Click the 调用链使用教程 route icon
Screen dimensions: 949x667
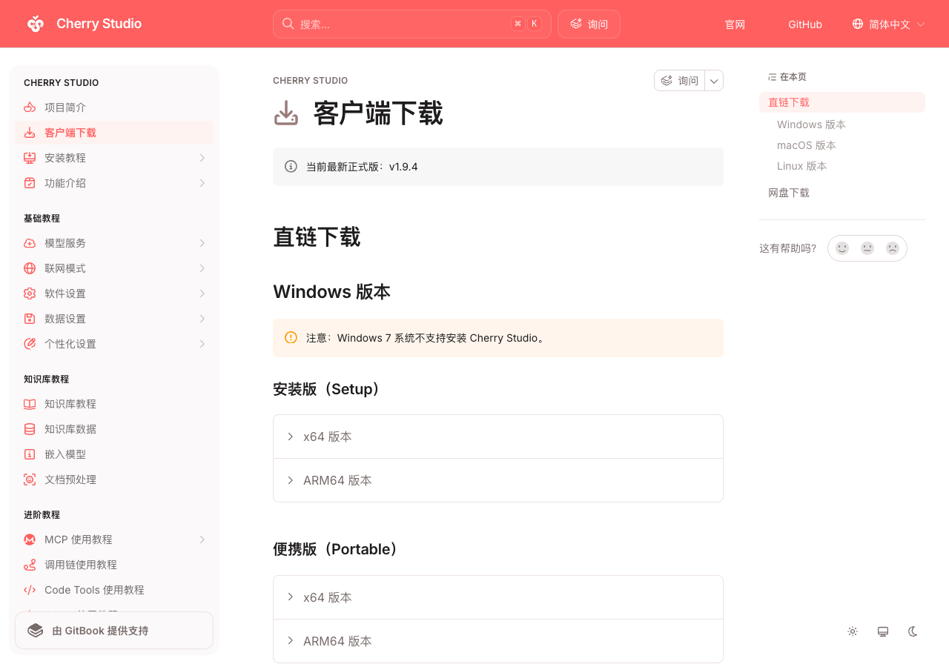(x=30, y=565)
